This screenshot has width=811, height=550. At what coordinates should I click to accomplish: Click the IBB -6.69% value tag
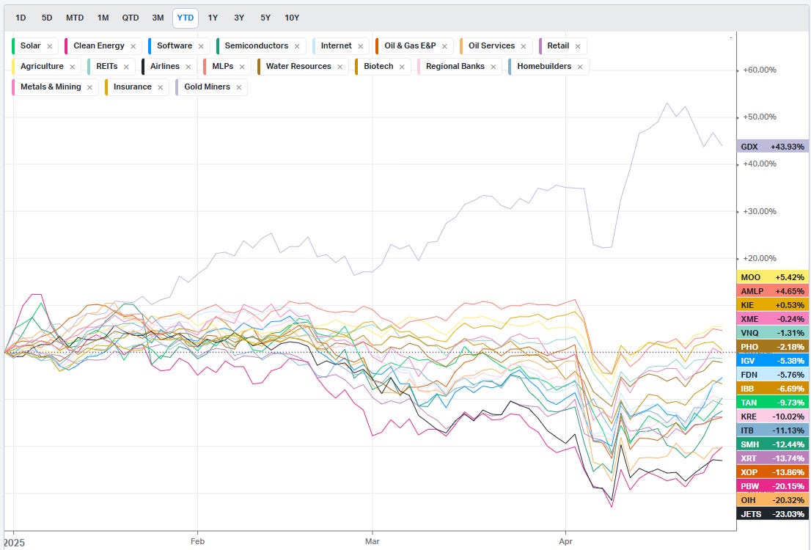773,389
